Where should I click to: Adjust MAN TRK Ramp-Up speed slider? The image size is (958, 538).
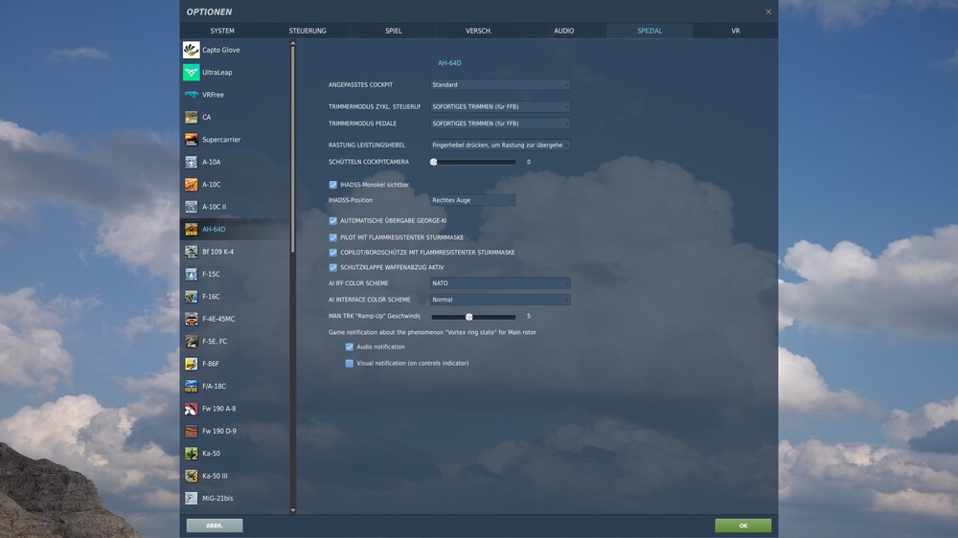point(473,317)
